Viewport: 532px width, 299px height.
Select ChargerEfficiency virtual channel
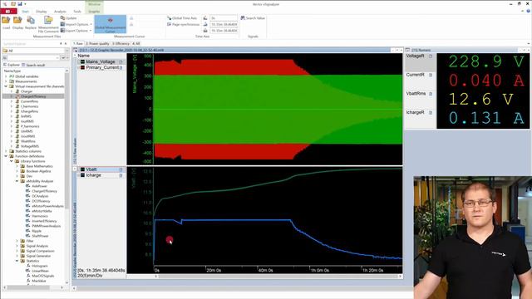[x=33, y=96]
